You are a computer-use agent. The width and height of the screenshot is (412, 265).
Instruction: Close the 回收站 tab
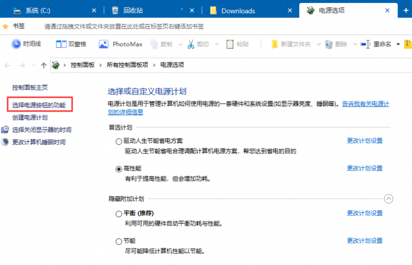tap(192, 10)
